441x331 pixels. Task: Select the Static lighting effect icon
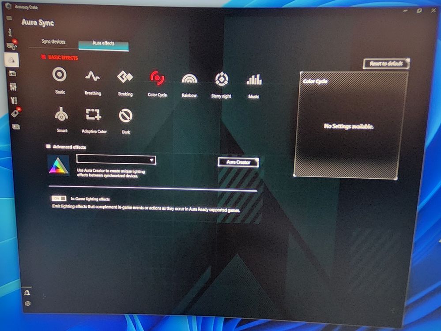60,75
